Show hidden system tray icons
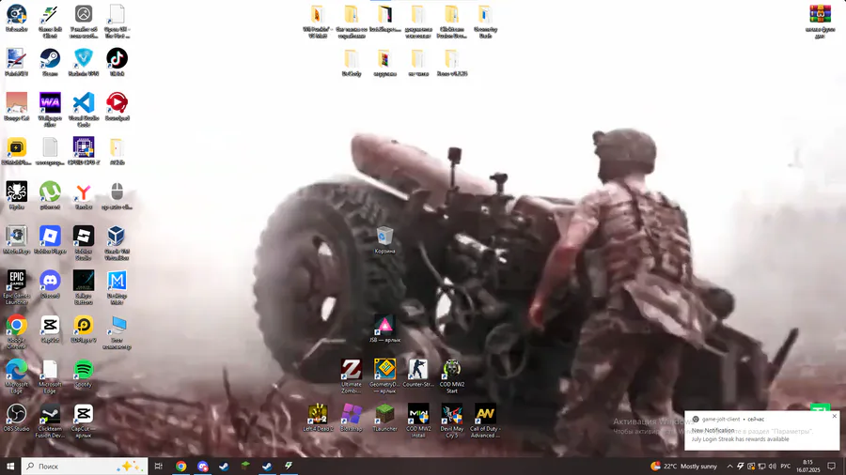The image size is (846, 475). click(729, 467)
